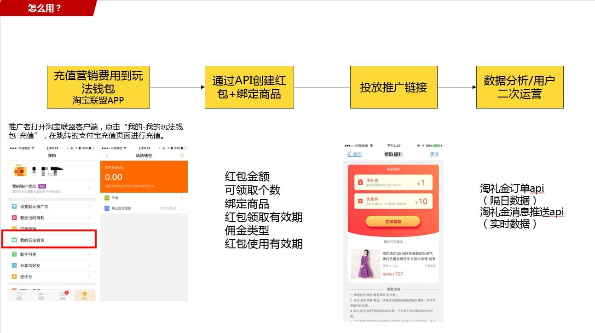Tap the purple 高级 badge beside 我的账户状态
The height and width of the screenshot is (333, 595).
42,186
